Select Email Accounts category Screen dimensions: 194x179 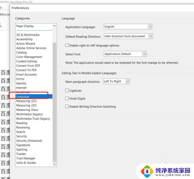[26, 74]
